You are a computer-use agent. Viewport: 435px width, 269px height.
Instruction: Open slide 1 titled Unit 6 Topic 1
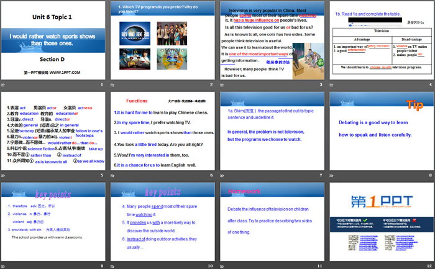pyautogui.click(x=53, y=41)
